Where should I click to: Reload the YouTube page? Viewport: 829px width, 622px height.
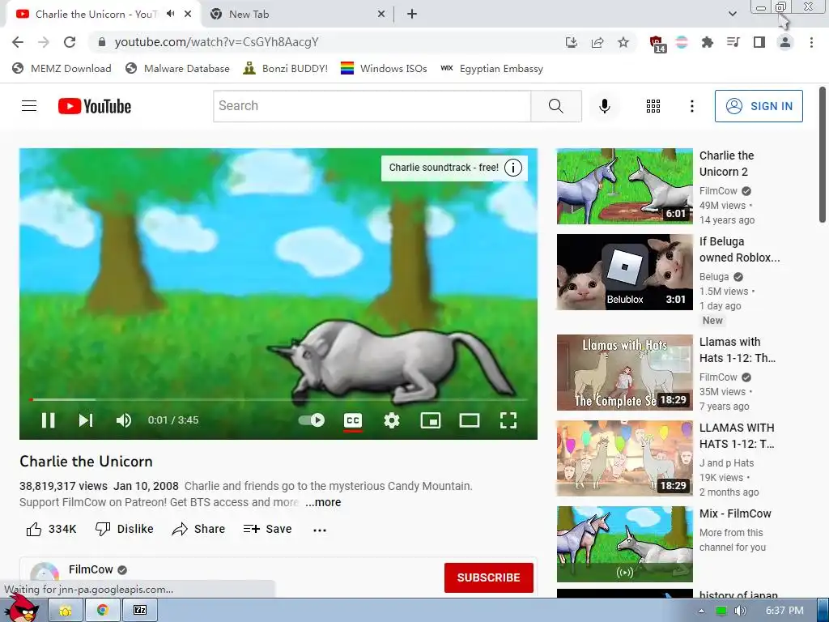pos(70,42)
